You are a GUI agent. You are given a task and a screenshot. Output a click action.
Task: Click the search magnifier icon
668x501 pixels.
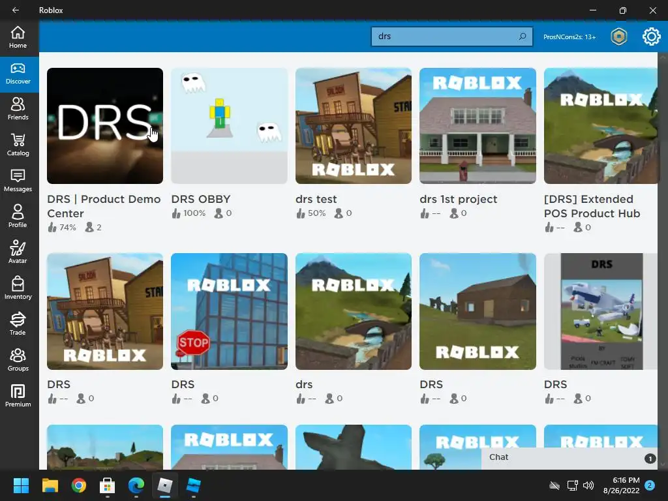[x=523, y=37]
